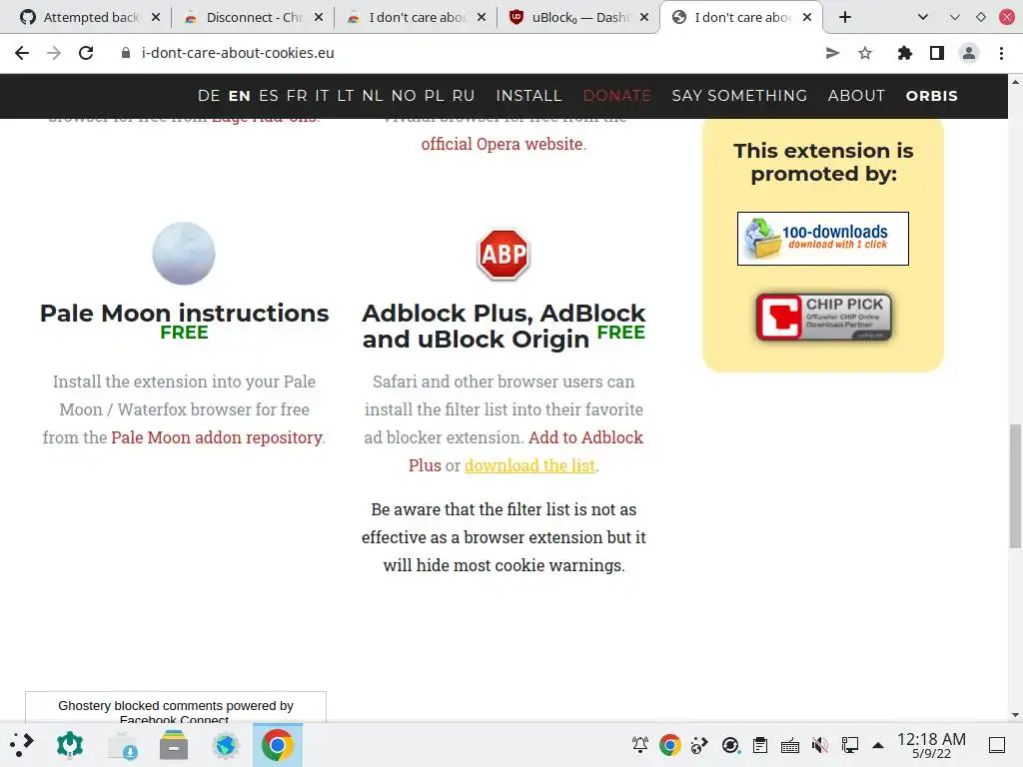Open the downloads folder taskbar icon
The image size is (1023, 767).
[x=122, y=745]
